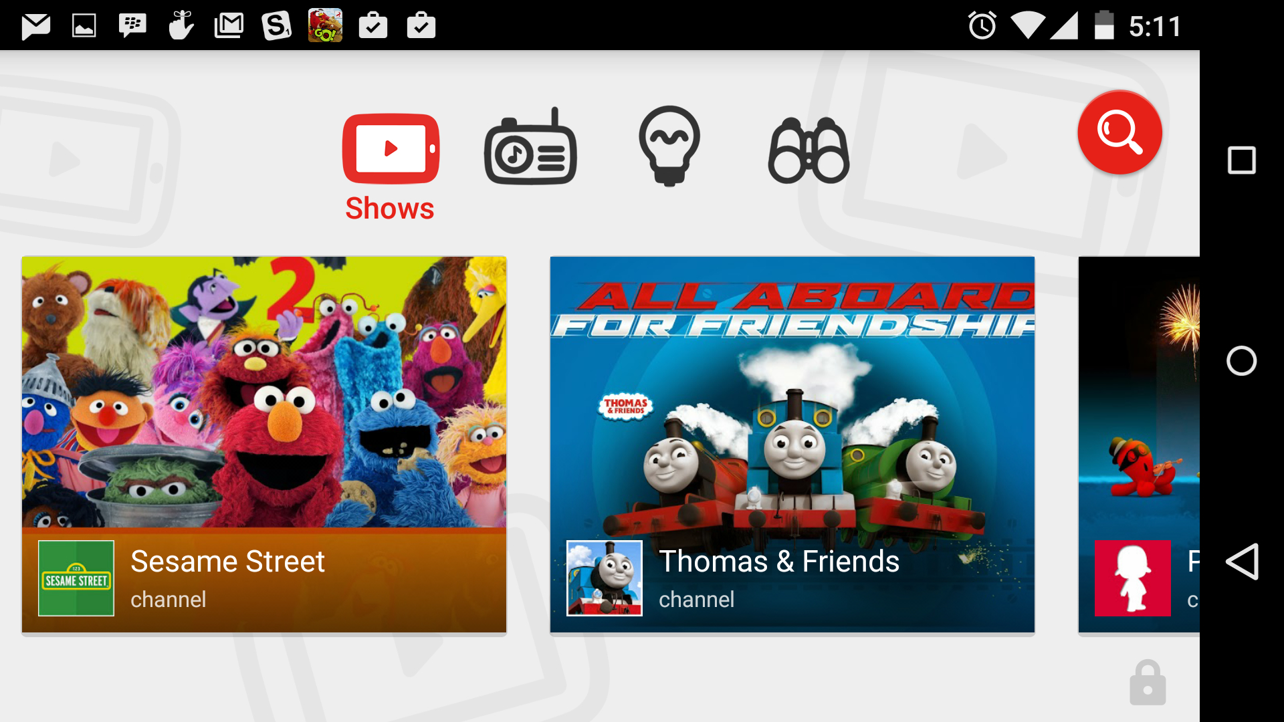Select the Shows category icon

click(391, 149)
